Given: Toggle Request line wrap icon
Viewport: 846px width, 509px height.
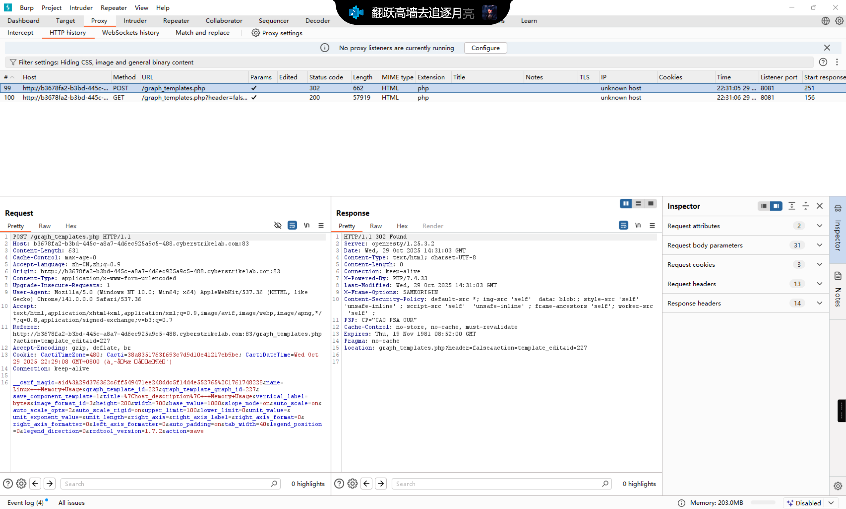Looking at the screenshot, I should tap(292, 225).
